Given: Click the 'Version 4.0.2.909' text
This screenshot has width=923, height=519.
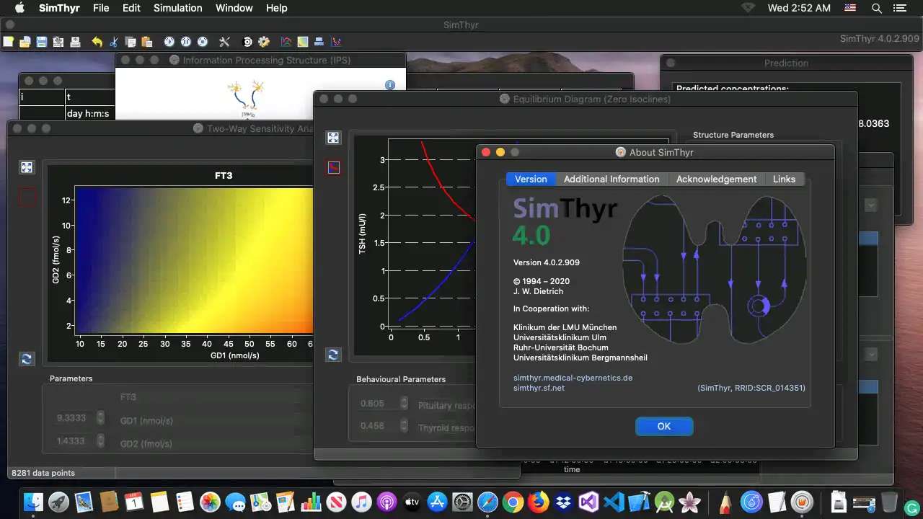Looking at the screenshot, I should [x=547, y=262].
